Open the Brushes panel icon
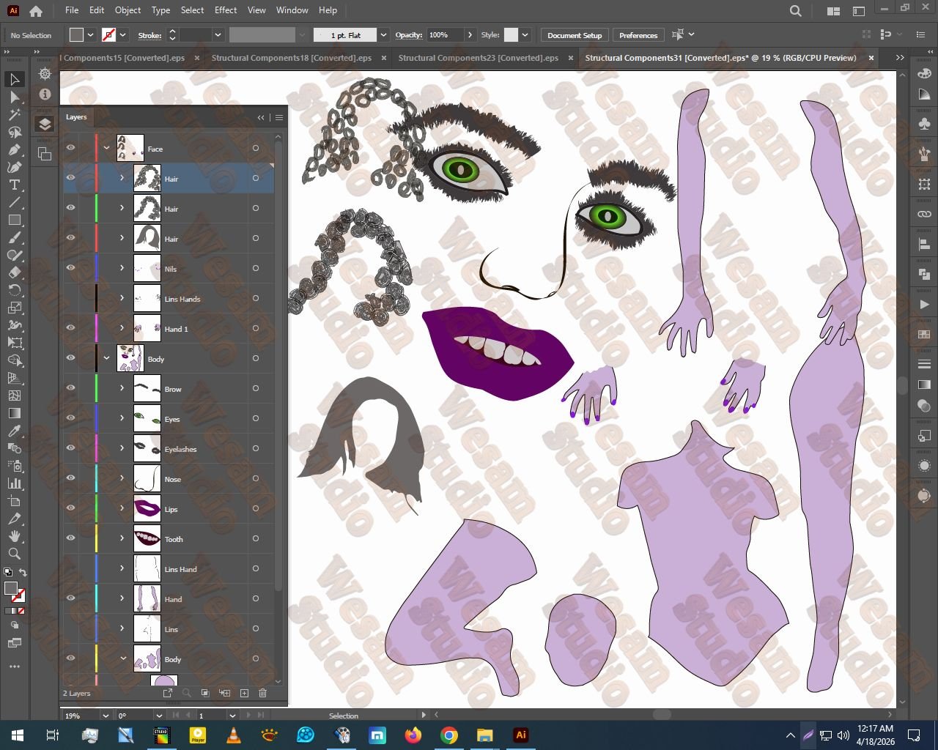938x750 pixels. (x=924, y=154)
